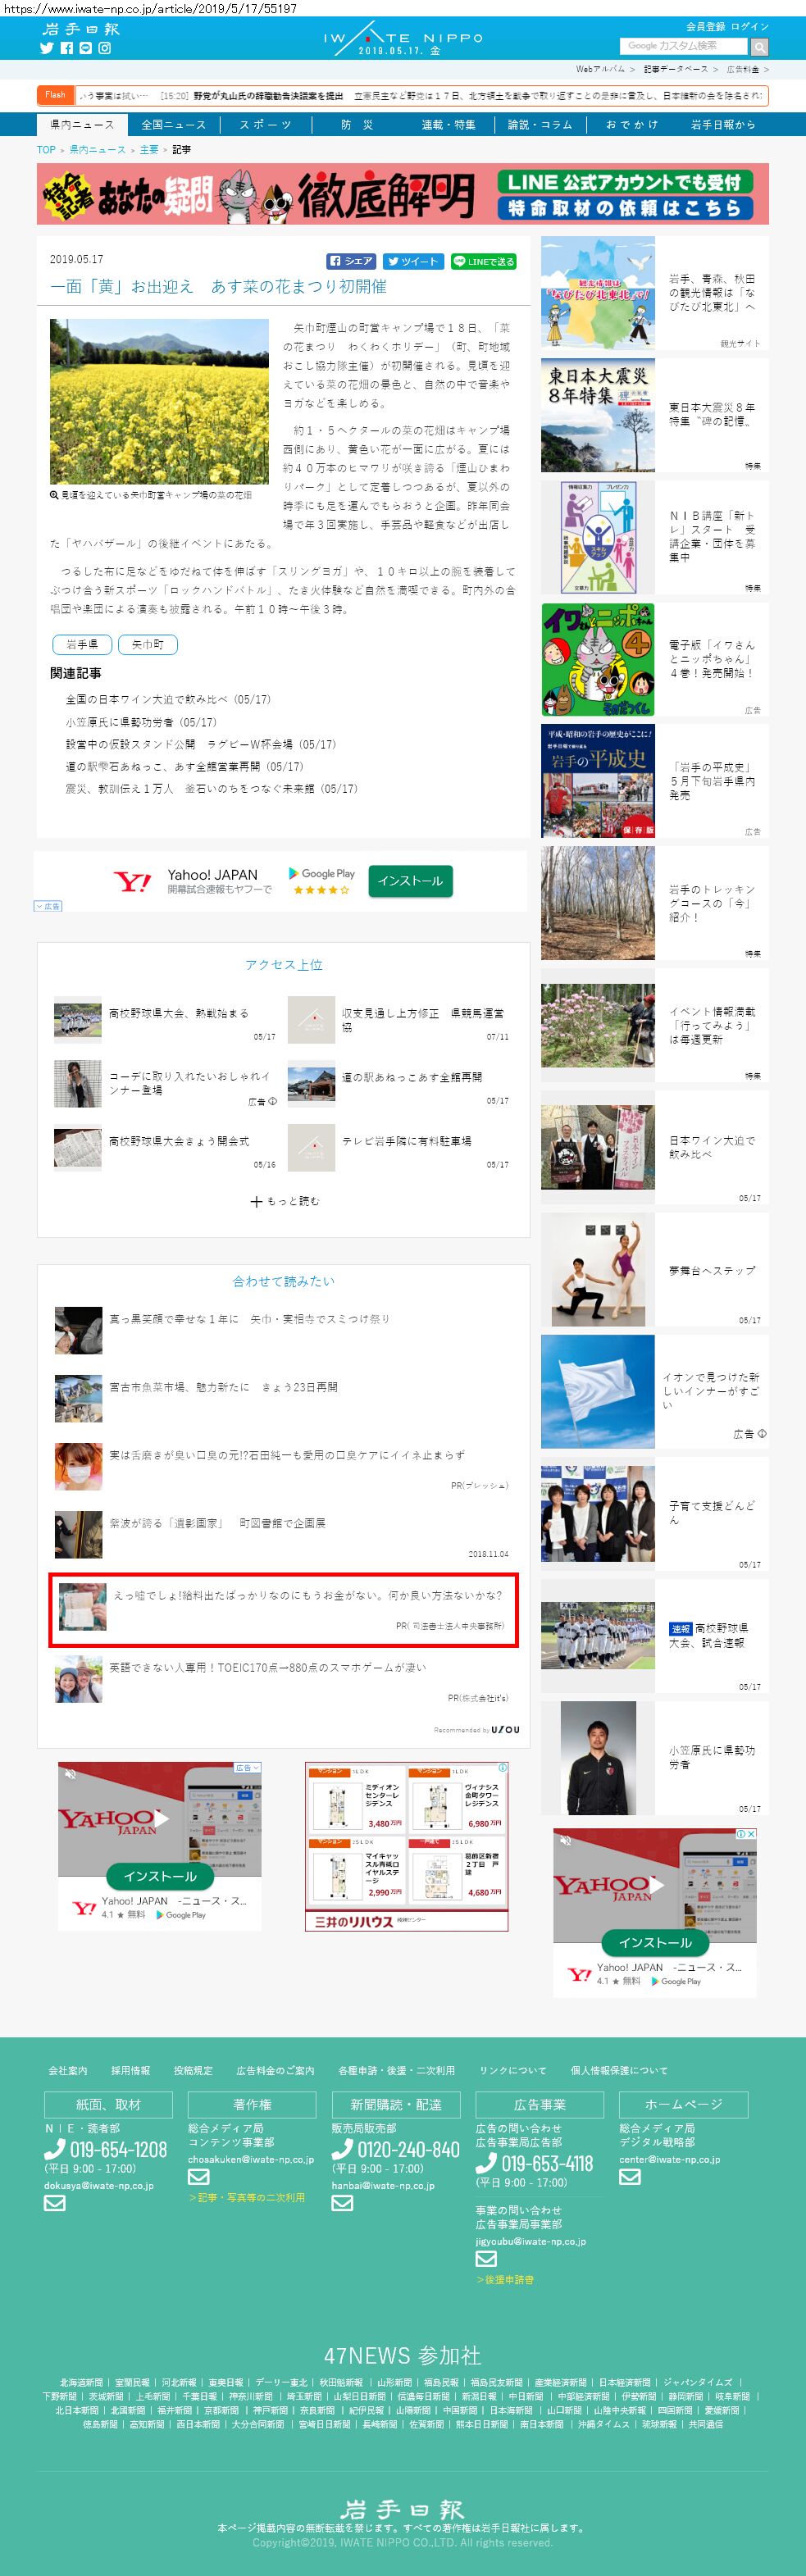This screenshot has height=2576, width=806.
Task: Click the orange Flash label
Action: click(55, 95)
